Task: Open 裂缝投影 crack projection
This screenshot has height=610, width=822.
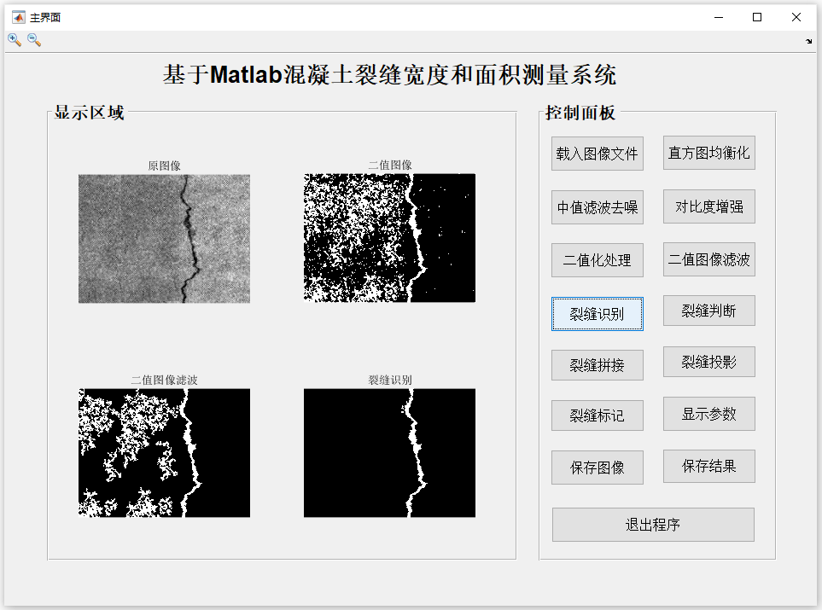Action: click(708, 362)
